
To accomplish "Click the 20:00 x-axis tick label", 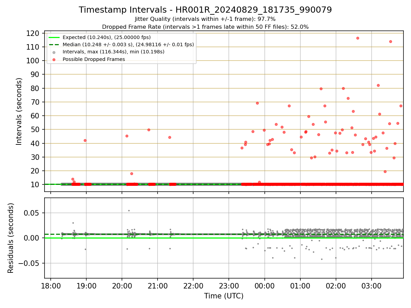I will pyautogui.click(x=122, y=285).
